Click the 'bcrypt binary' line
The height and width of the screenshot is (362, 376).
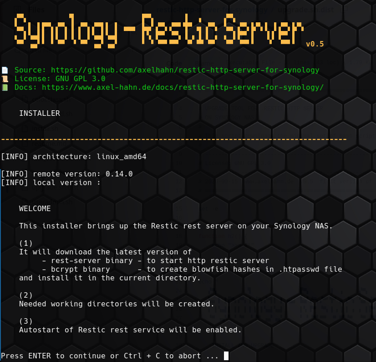[192, 269]
